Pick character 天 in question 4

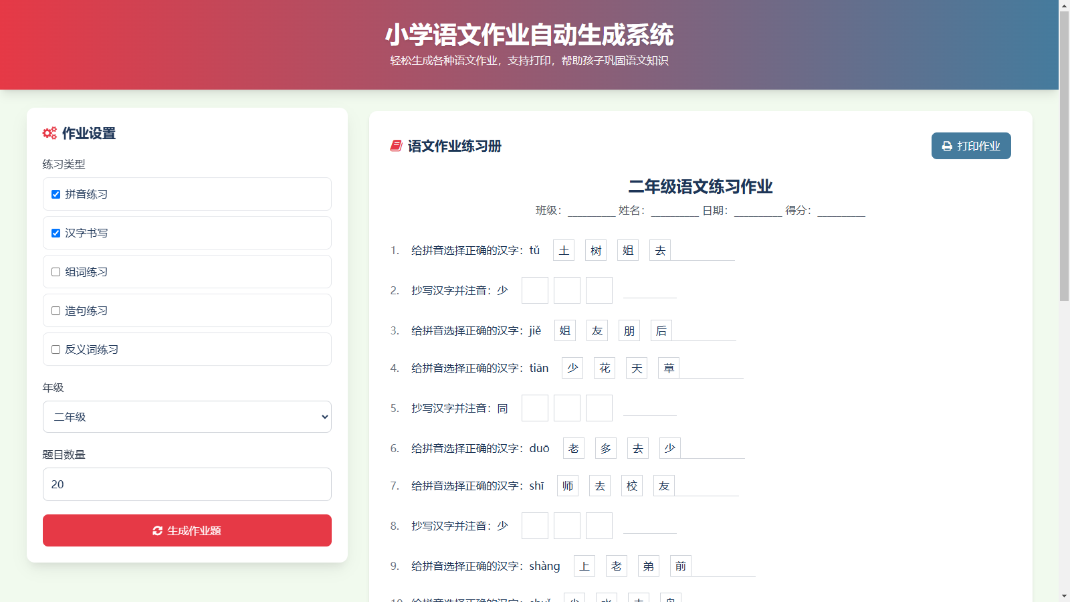click(637, 368)
